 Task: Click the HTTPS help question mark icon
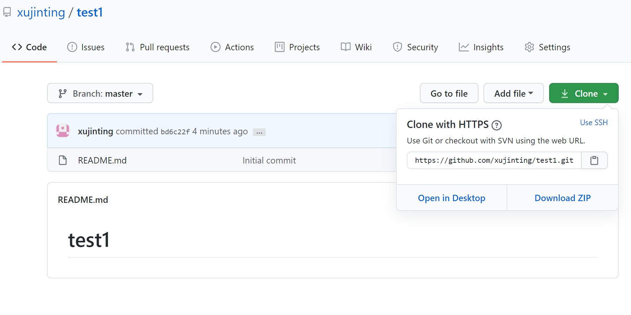[x=496, y=125]
